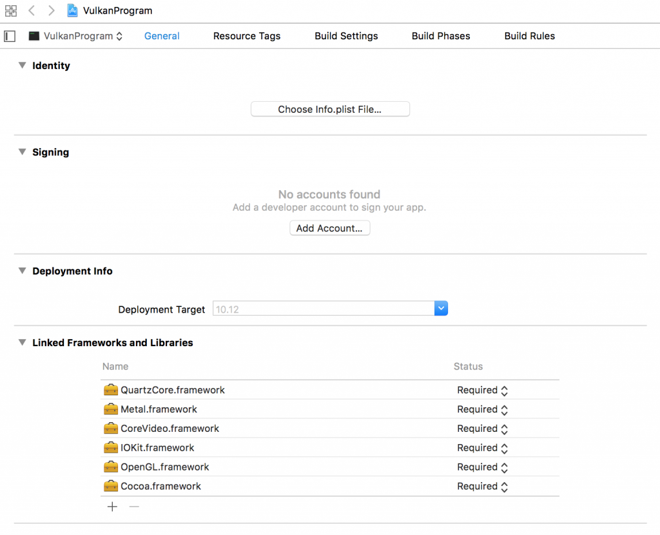This screenshot has height=535, width=660.
Task: Switch to the Build Phases tab
Action: coord(441,36)
